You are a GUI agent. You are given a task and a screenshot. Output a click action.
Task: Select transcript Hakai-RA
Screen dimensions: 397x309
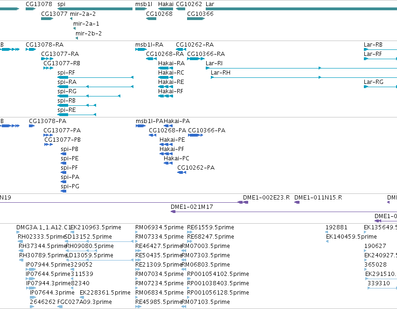pos(171,63)
